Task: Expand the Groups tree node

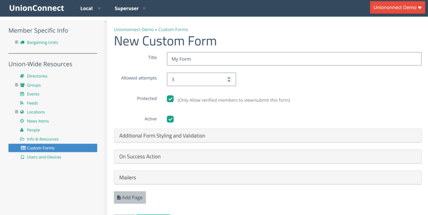Action: point(16,85)
